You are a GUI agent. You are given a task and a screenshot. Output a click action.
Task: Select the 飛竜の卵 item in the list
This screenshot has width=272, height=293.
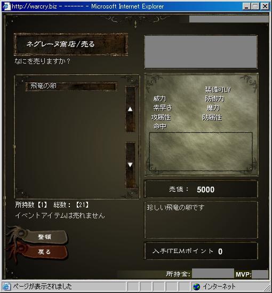pos(71,86)
